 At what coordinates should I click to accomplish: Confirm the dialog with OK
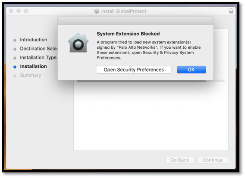(191, 70)
